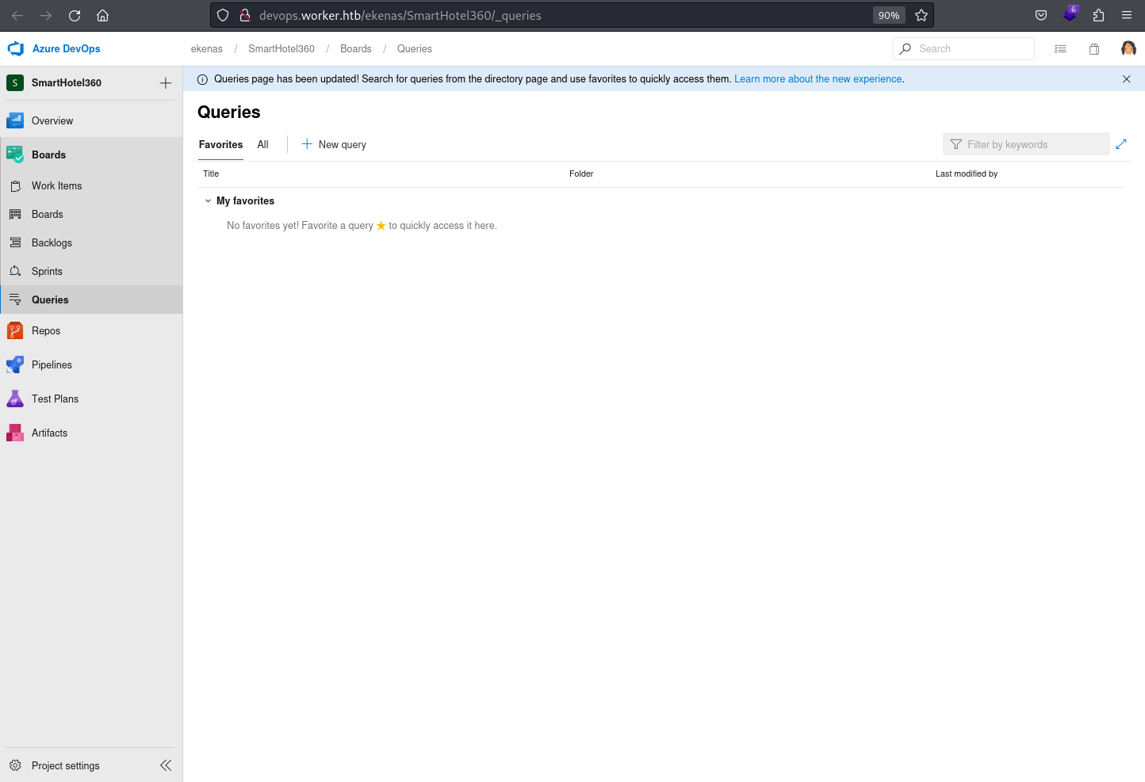The height and width of the screenshot is (782, 1145).
Task: Click the SmartHotel360 breadcrumb link
Action: [x=281, y=49]
